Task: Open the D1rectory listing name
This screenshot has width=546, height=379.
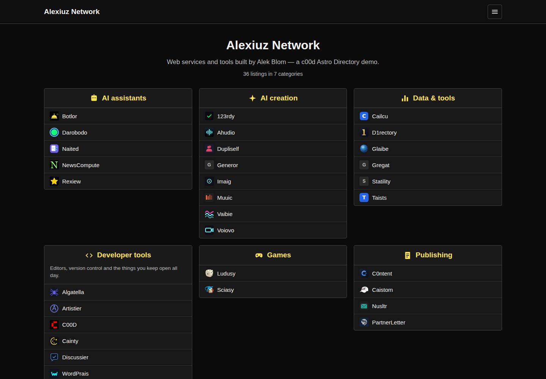Action: click(384, 133)
